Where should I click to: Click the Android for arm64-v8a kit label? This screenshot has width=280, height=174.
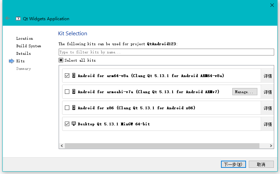(x=151, y=76)
